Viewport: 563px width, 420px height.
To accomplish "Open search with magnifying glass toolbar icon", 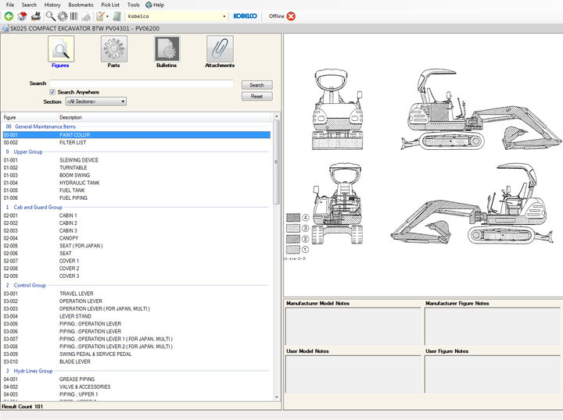I will click(x=50, y=16).
